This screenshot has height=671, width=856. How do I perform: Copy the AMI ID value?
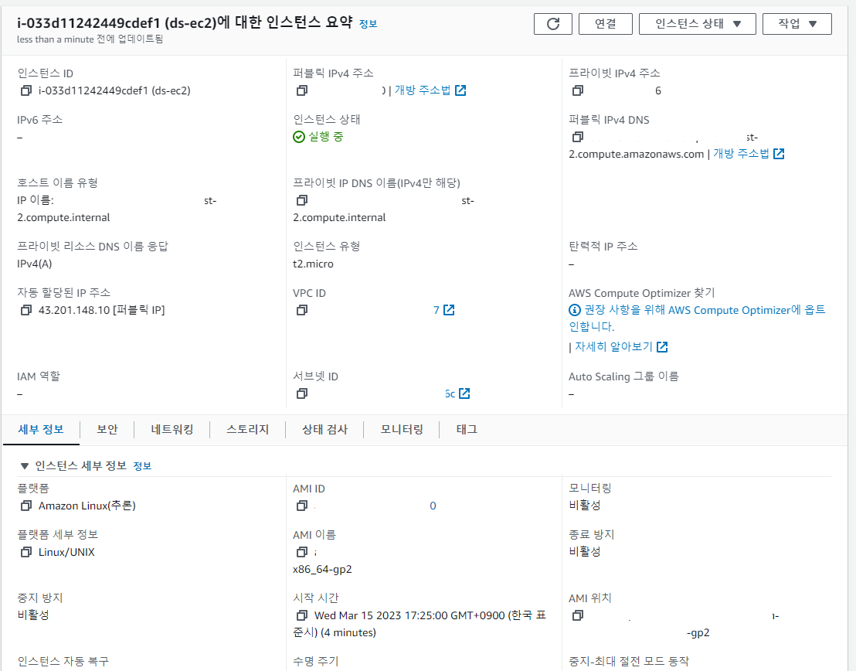[302, 506]
